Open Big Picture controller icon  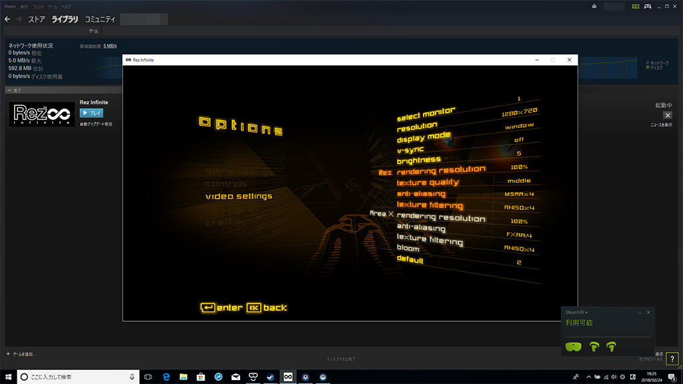coord(648,7)
